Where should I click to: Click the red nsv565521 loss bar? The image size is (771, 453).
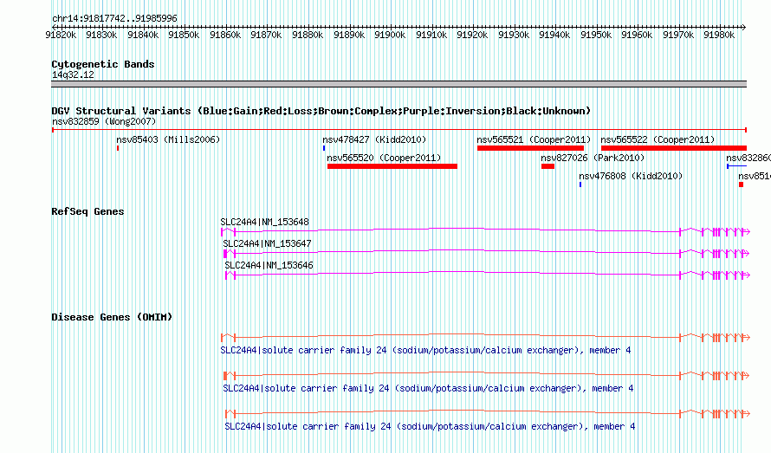(530, 148)
